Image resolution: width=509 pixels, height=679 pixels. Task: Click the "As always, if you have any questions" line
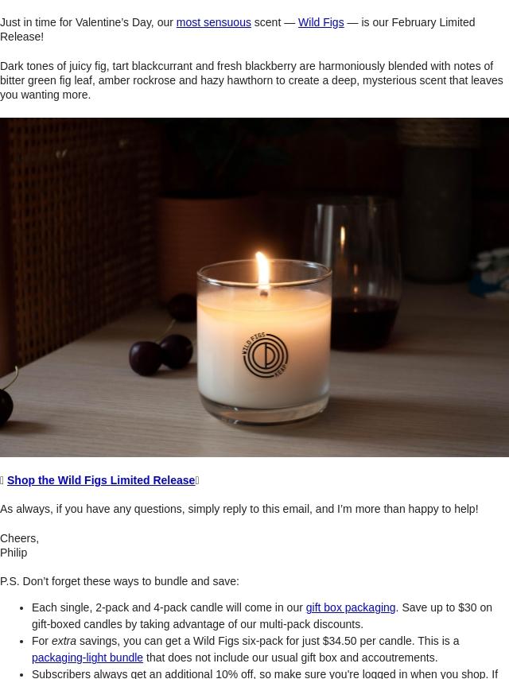point(239,509)
